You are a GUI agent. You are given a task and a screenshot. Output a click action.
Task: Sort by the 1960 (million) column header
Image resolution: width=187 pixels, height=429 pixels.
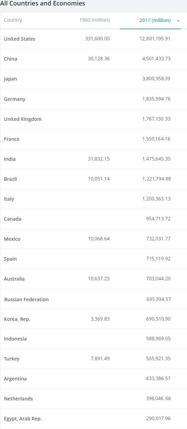pos(94,20)
